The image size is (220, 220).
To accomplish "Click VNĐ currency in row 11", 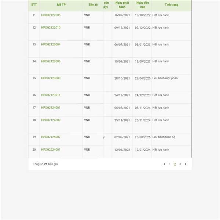I will click(x=87, y=15).
